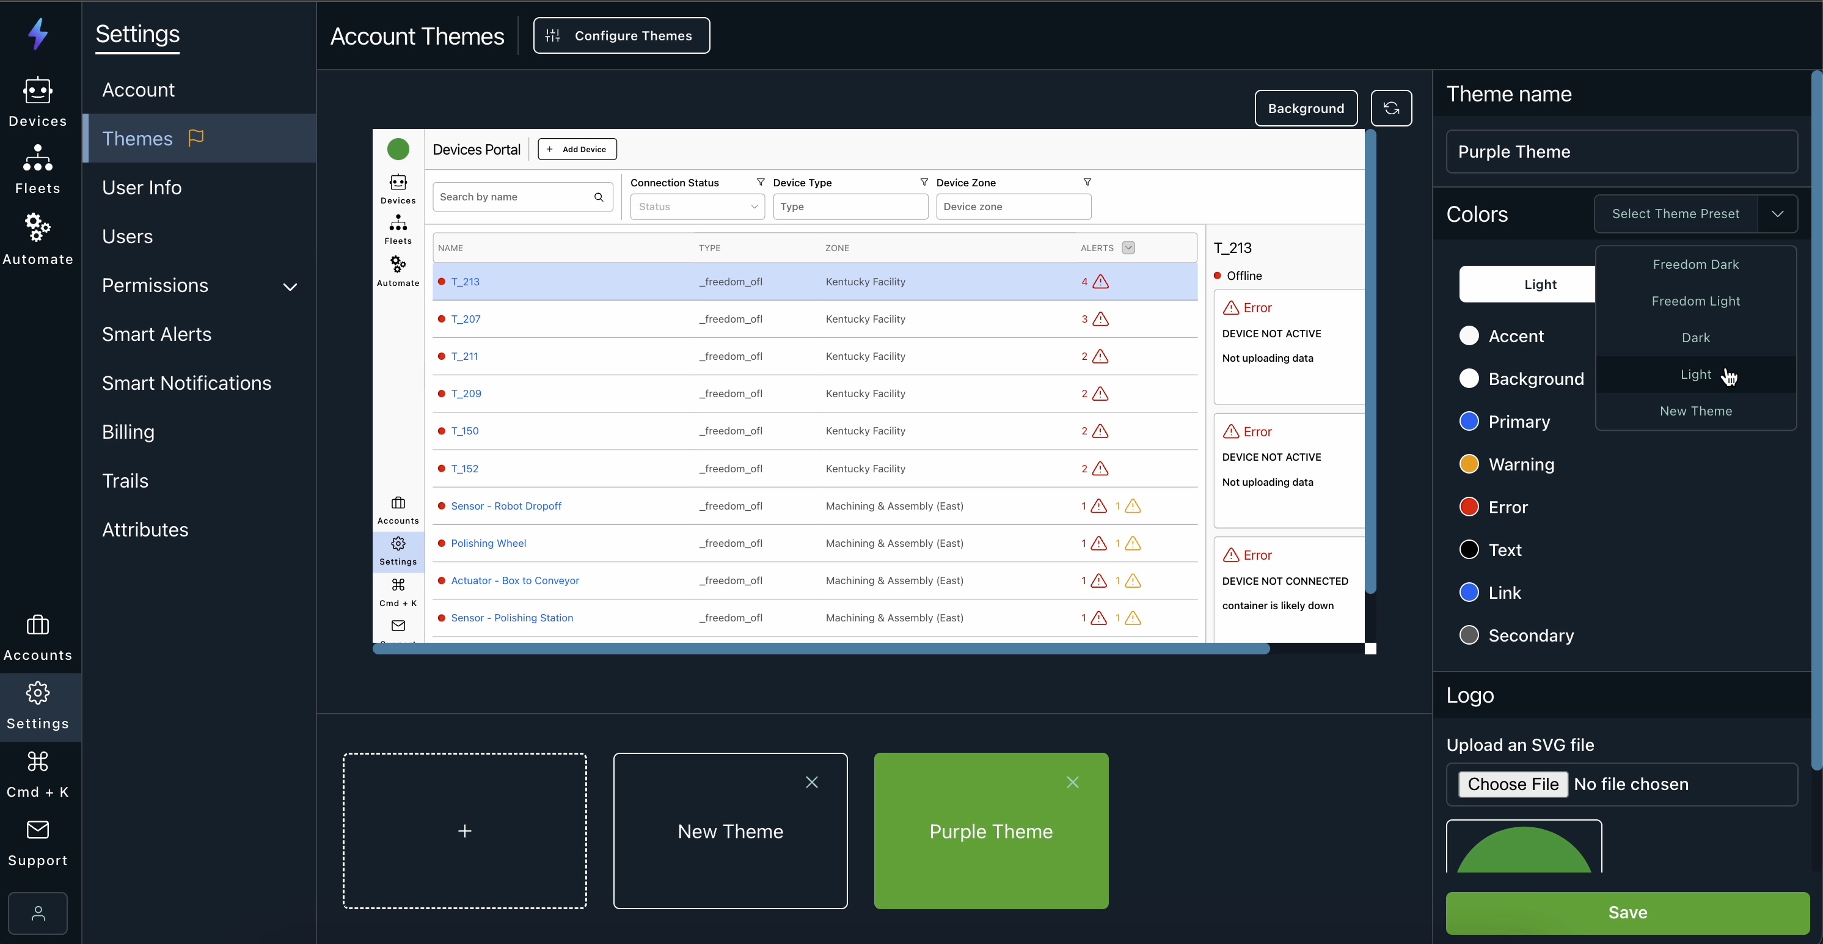Open Devices from the left sidebar

(x=37, y=101)
